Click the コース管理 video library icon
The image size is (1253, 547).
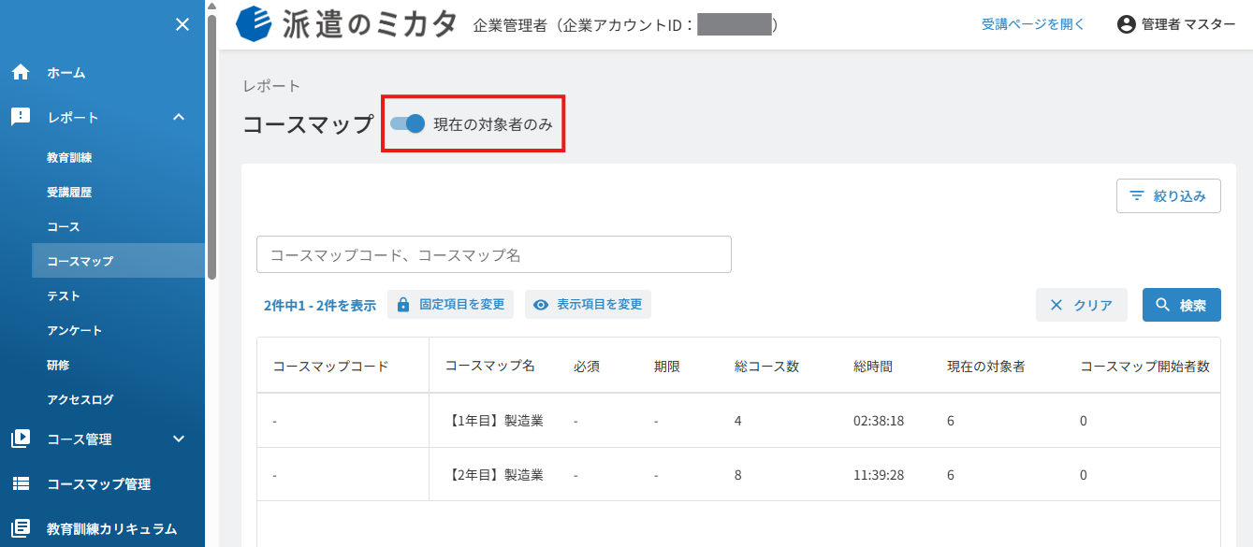point(21,439)
